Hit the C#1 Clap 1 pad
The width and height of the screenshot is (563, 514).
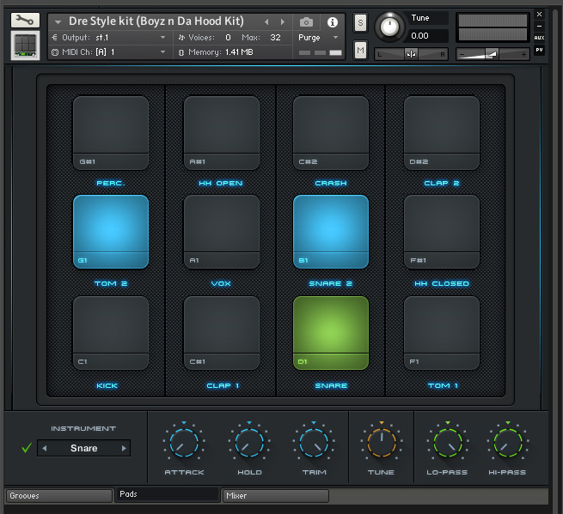click(222, 333)
